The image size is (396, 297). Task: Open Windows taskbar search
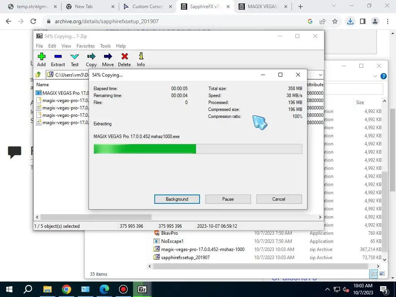pyautogui.click(x=28, y=289)
